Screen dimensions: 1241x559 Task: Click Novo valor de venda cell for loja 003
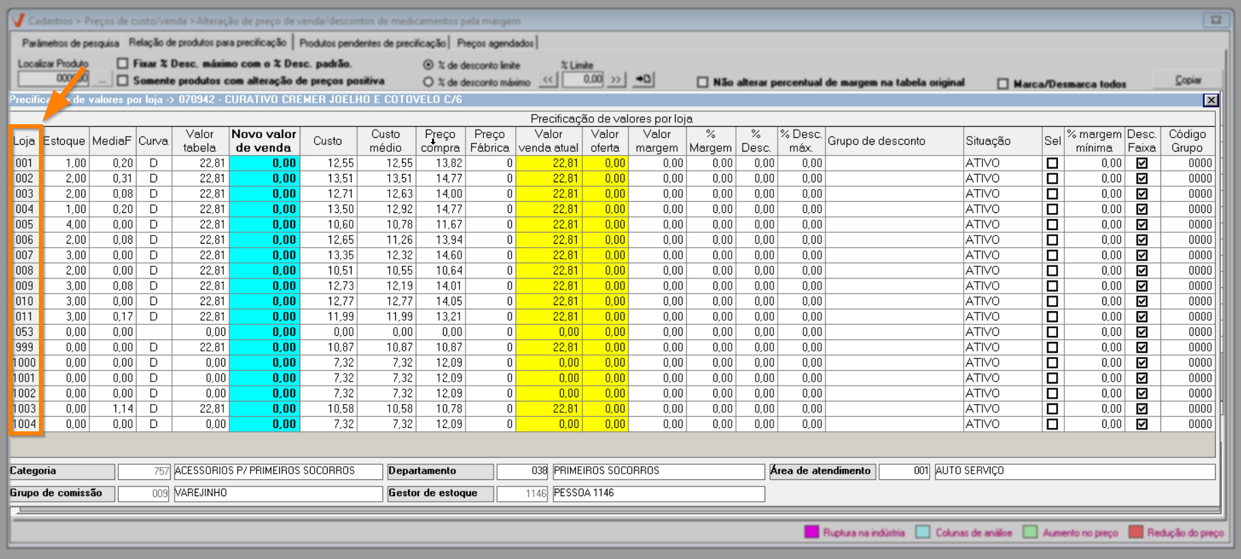[264, 194]
